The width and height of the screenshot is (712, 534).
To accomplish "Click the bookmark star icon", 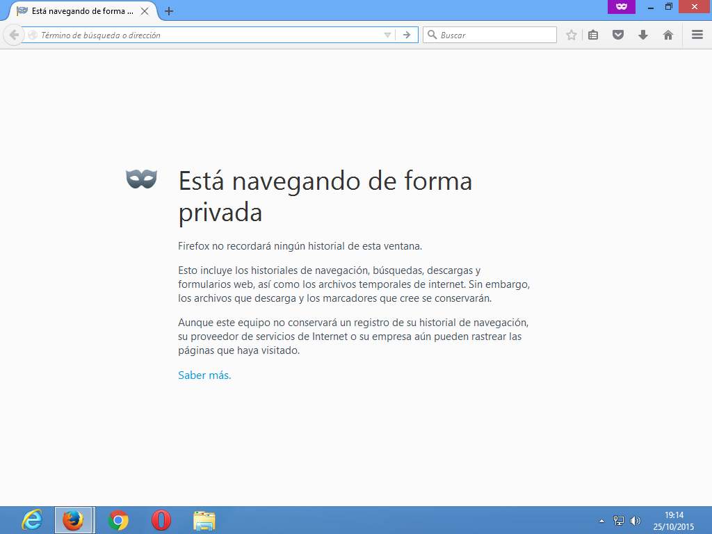I will tap(572, 35).
